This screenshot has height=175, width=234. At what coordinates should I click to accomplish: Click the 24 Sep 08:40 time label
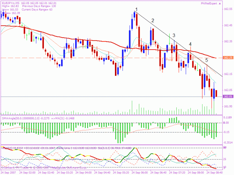[215, 173]
